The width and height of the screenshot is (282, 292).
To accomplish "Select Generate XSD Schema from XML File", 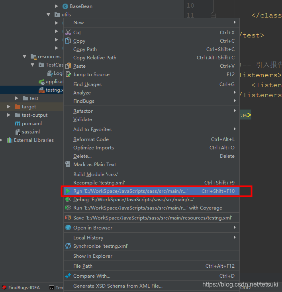I will (x=151, y=286).
